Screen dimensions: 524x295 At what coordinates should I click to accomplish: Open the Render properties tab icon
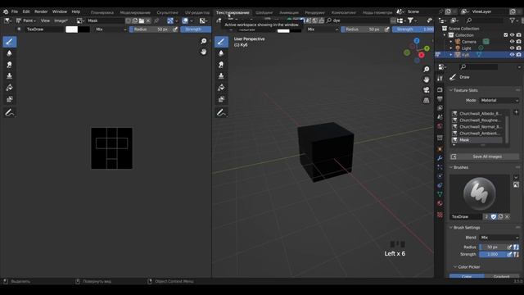pos(440,90)
